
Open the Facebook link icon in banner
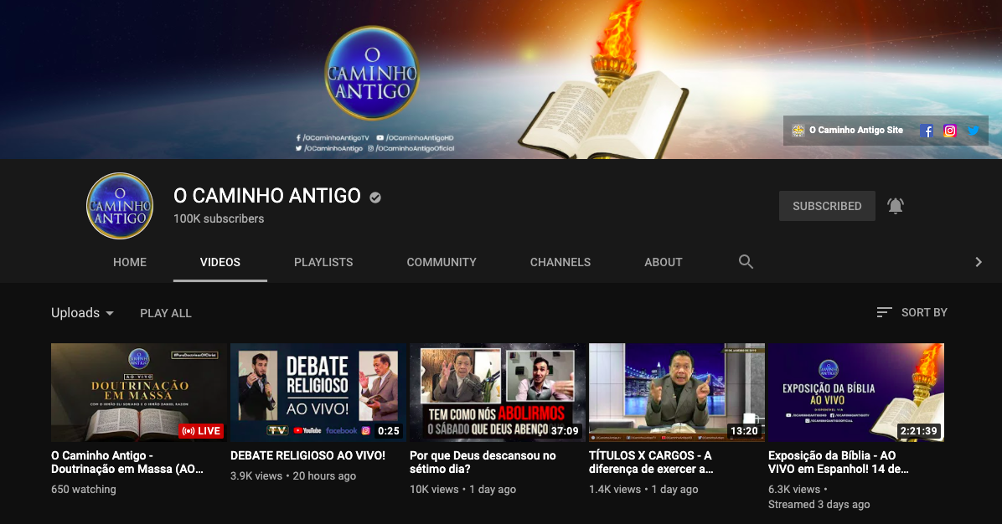point(927,131)
